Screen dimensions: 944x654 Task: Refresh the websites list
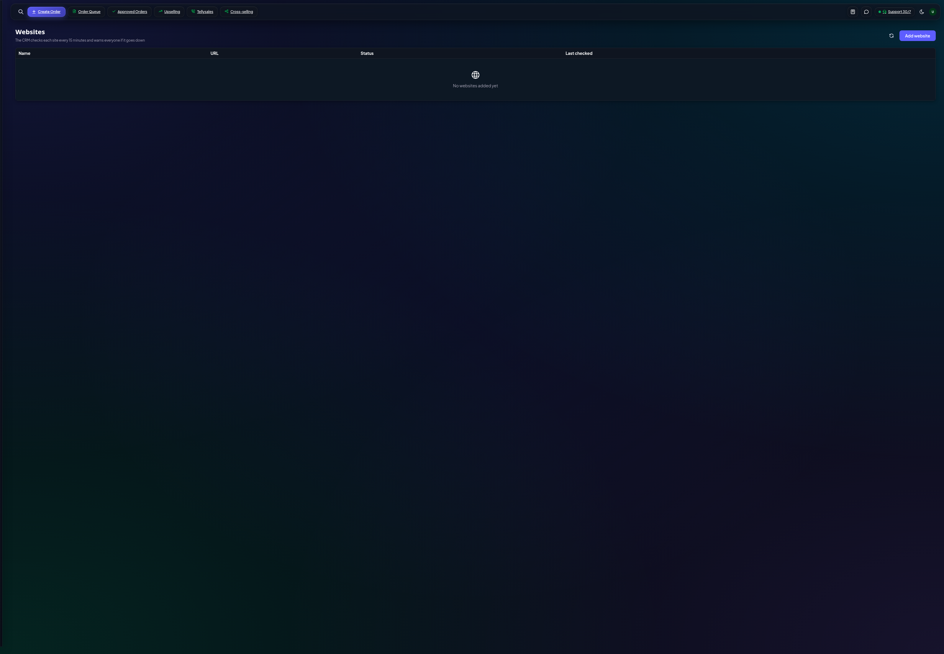891,36
